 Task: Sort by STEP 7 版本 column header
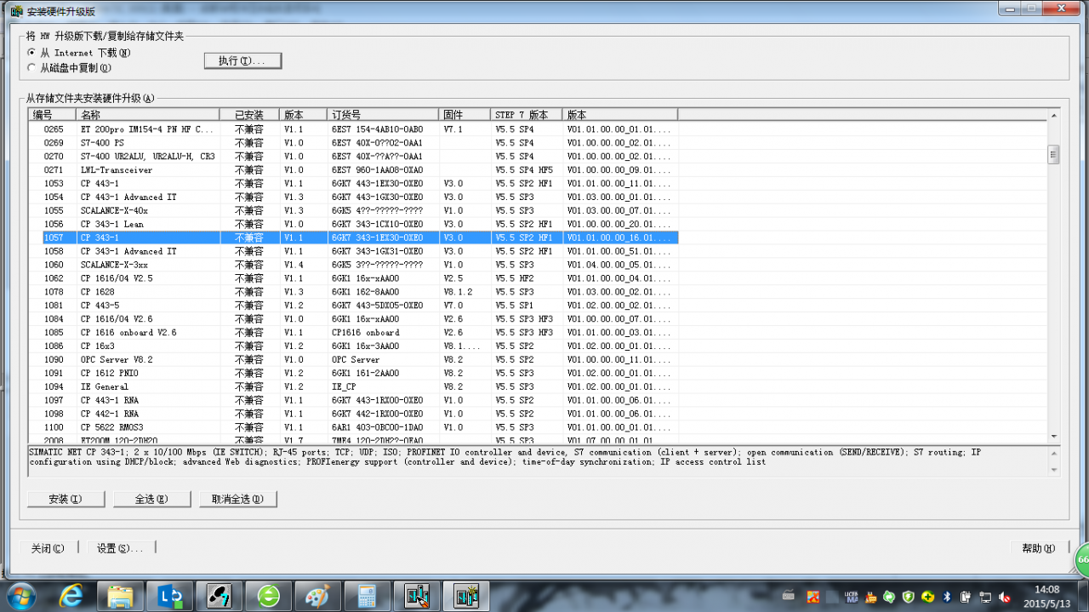click(527, 114)
